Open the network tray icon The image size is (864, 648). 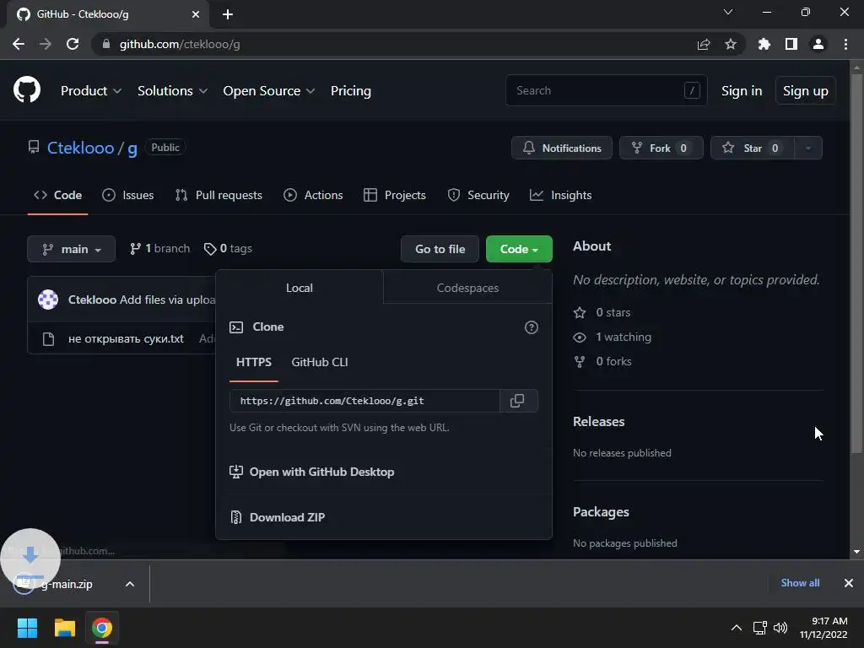click(760, 628)
